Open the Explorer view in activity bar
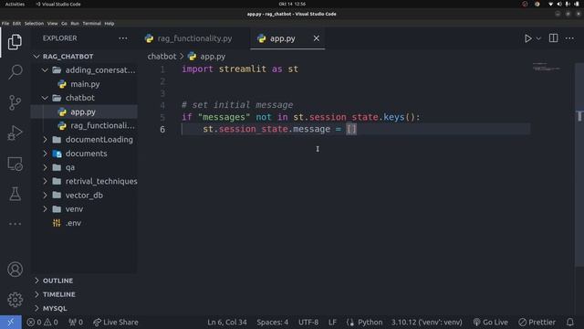Screen dimensions: 584x329 click(15, 42)
